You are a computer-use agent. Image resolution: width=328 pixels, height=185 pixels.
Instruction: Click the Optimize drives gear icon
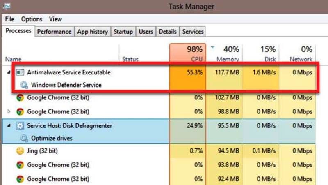(24, 138)
